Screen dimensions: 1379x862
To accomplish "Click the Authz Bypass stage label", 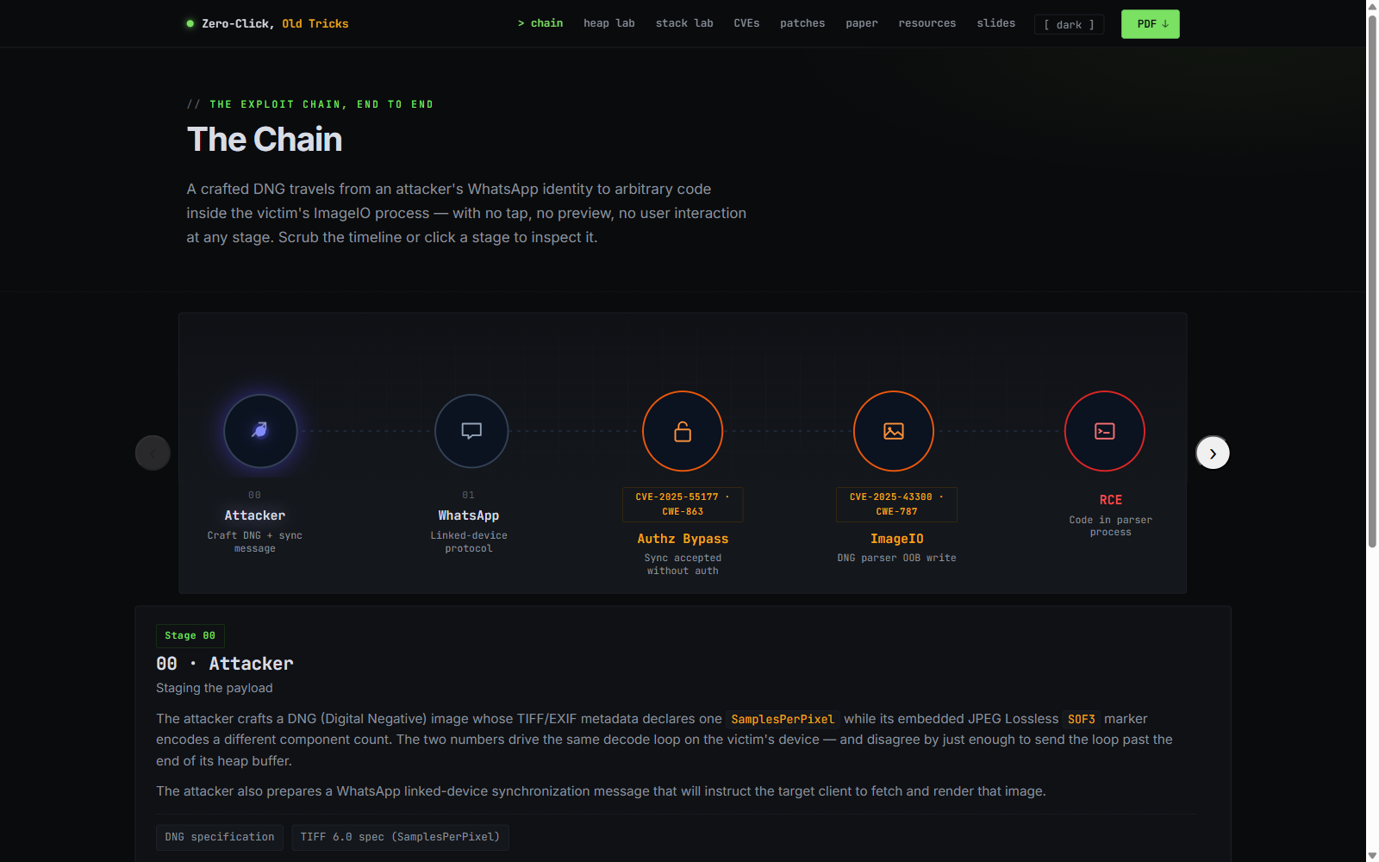I will pos(683,539).
